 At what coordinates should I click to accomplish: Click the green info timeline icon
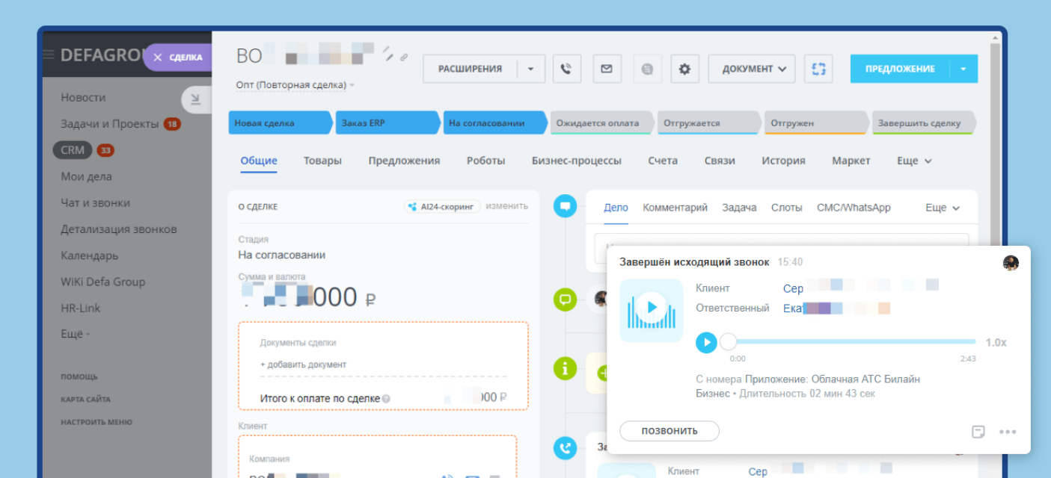tap(565, 367)
